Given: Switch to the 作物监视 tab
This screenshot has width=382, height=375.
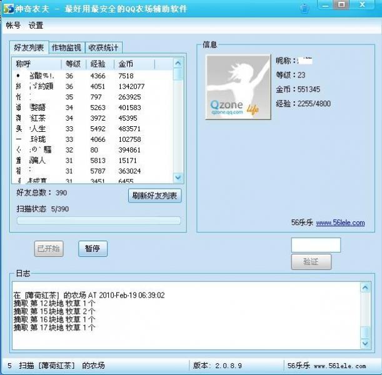Looking at the screenshot, I should pyautogui.click(x=67, y=47).
